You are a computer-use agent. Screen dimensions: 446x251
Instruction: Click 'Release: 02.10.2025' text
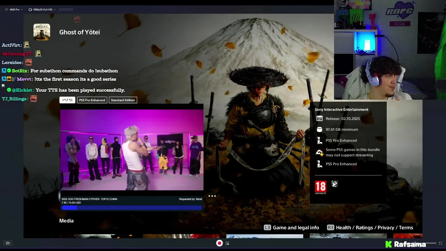click(343, 119)
